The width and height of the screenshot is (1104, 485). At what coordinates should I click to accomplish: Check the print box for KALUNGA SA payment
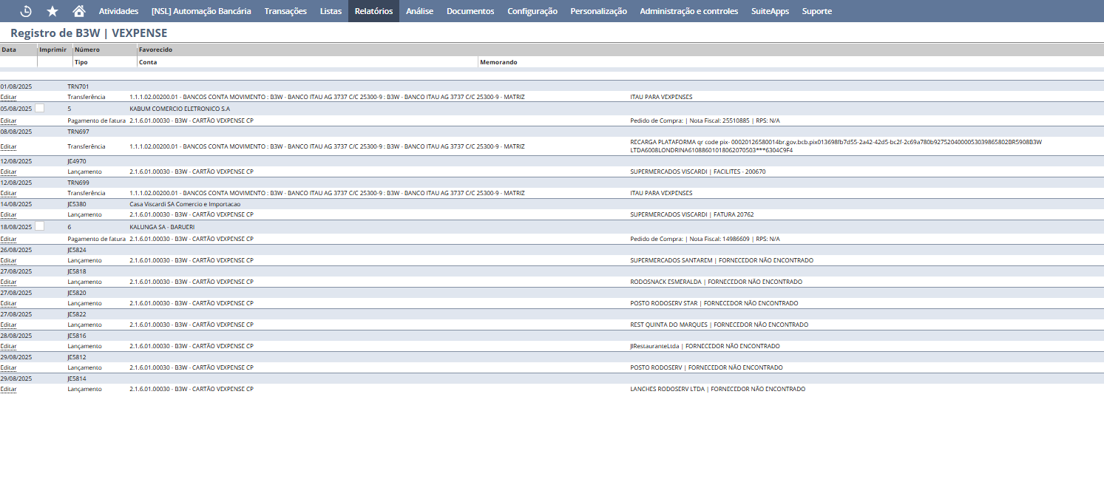[40, 226]
